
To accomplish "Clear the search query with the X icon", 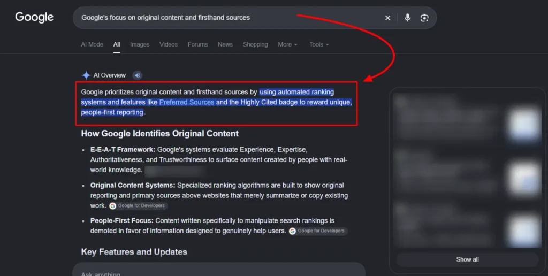I will click(387, 18).
